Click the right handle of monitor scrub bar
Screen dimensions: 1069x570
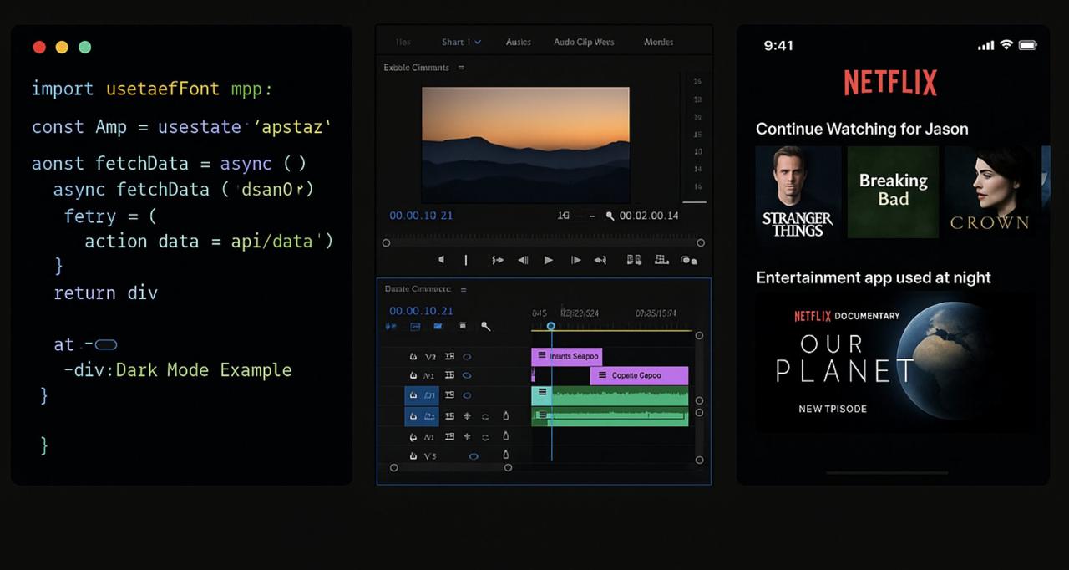[x=701, y=243]
